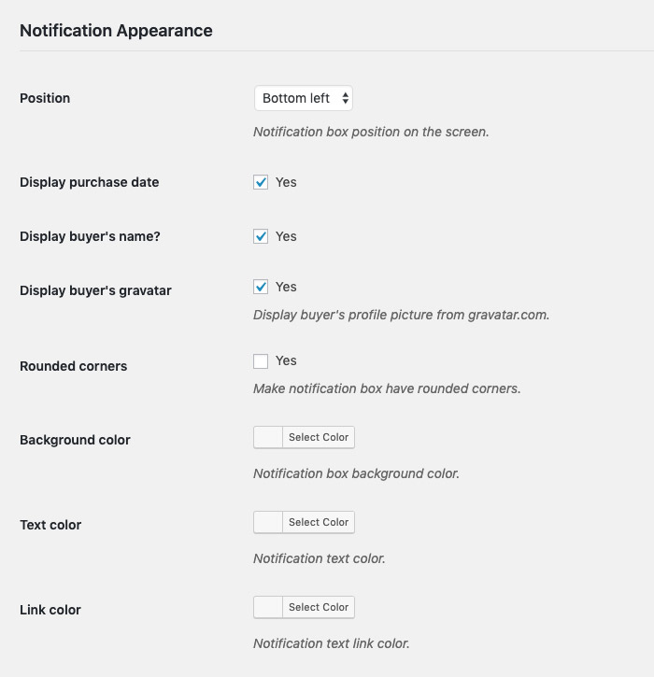
Task: Click Select Color for Text color
Action: [x=319, y=522]
